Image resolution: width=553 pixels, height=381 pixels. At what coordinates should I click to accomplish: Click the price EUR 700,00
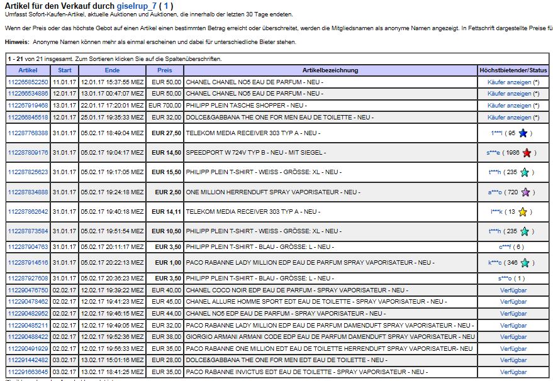165,106
